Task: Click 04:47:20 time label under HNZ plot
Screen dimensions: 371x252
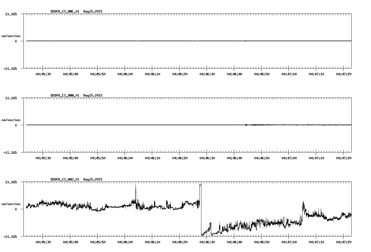Action: [x=344, y=242]
